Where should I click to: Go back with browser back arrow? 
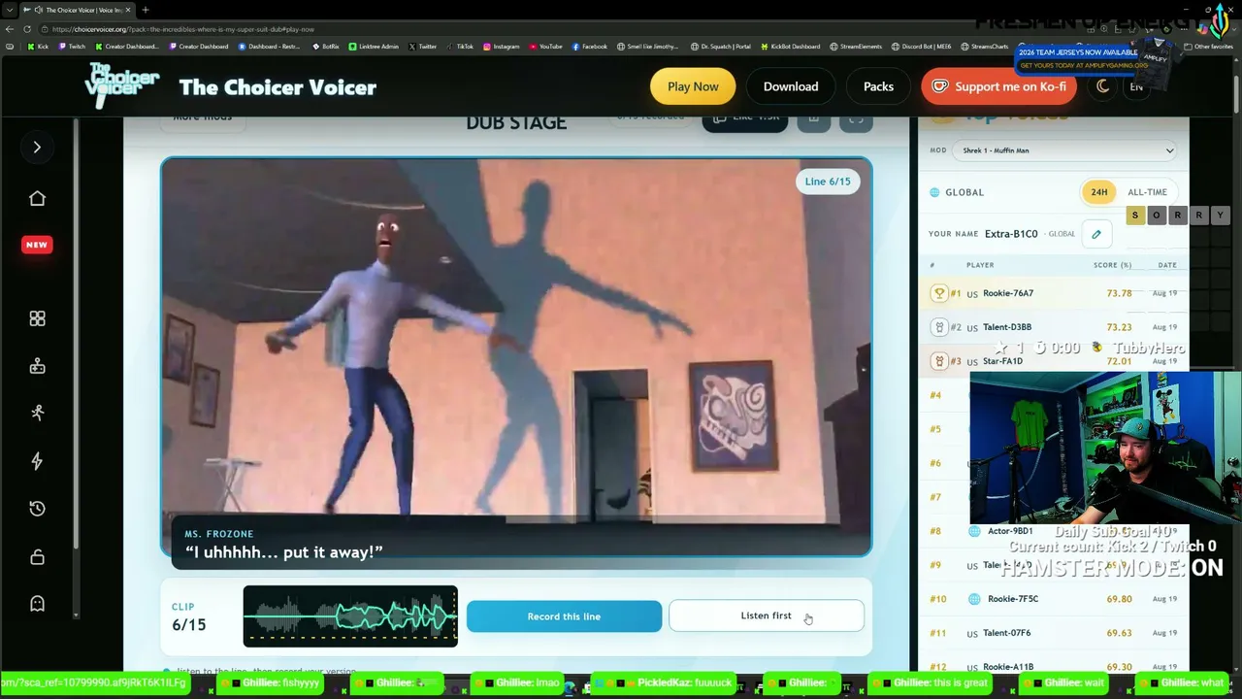[x=11, y=29]
